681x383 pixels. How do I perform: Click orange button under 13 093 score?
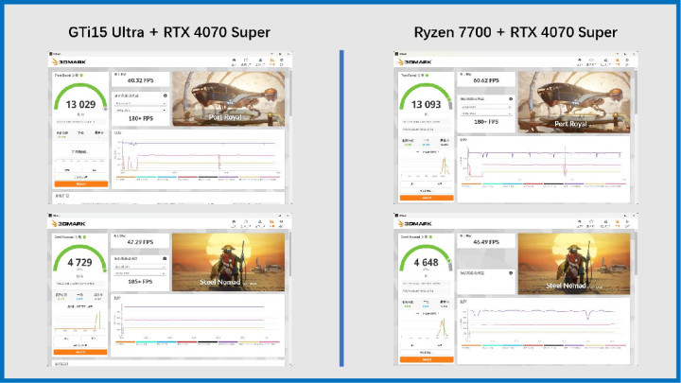click(x=427, y=198)
